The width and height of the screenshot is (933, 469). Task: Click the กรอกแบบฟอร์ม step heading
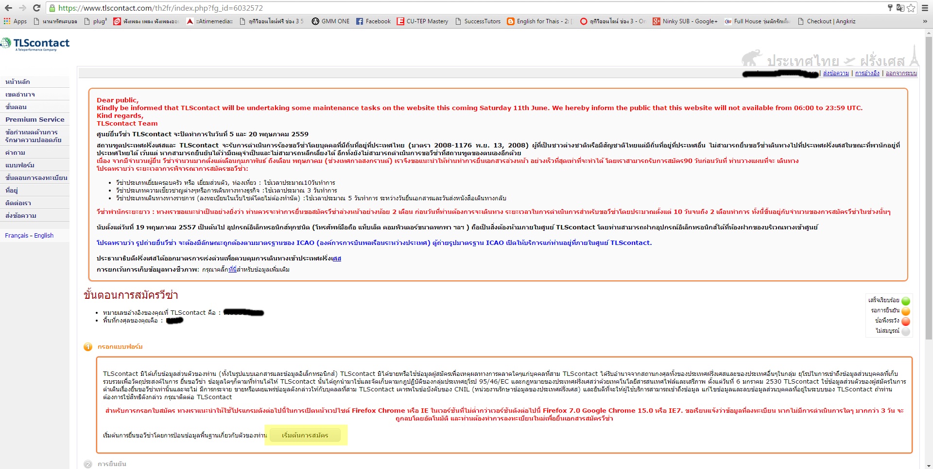(120, 347)
